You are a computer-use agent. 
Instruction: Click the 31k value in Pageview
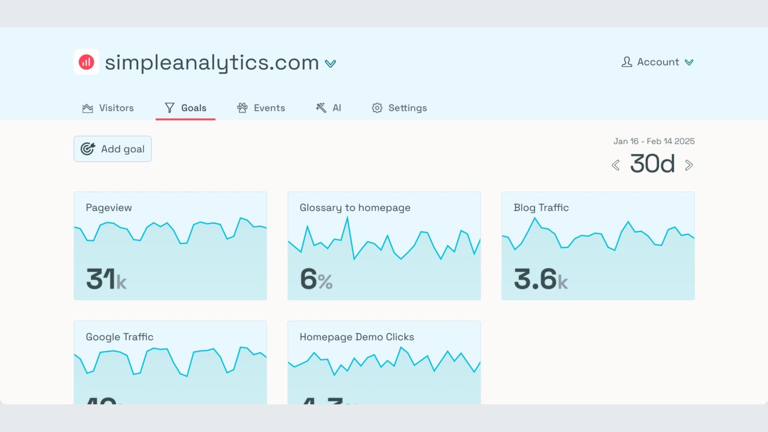(x=106, y=279)
